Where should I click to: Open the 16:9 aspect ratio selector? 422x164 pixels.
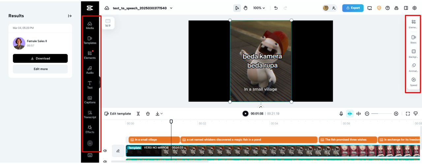[108, 23]
